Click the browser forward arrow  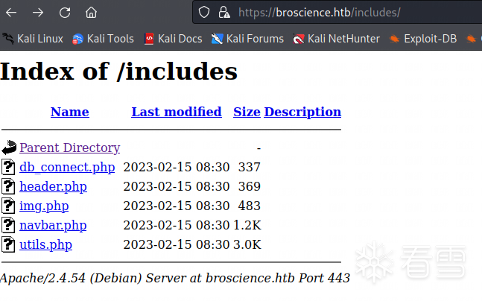38,13
